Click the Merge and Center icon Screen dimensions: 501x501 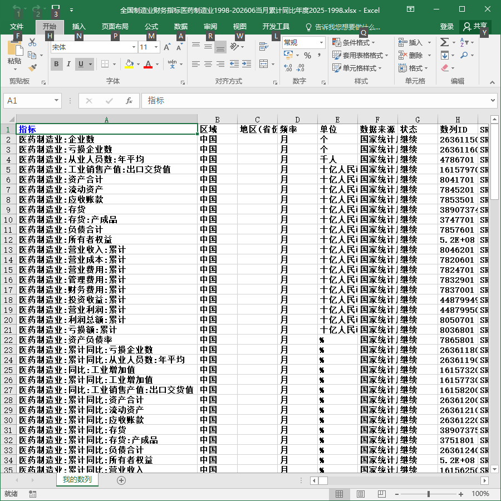pos(264,64)
